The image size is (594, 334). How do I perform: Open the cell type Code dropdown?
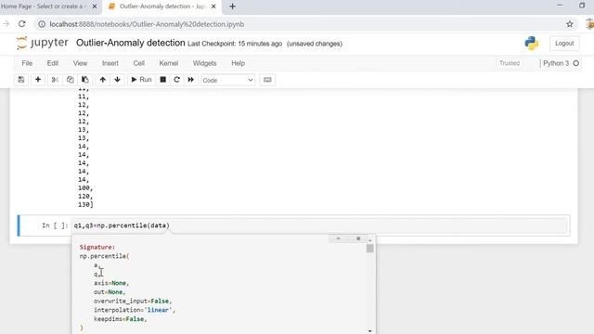tap(227, 81)
